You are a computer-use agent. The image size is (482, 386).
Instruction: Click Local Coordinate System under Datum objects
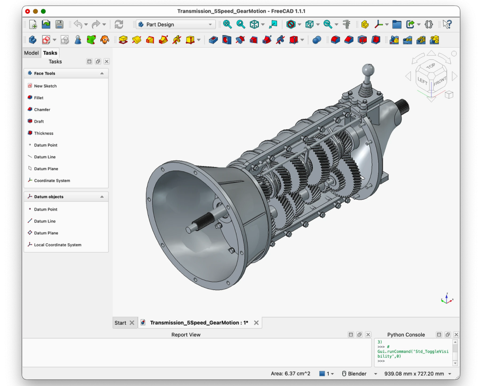pos(58,245)
